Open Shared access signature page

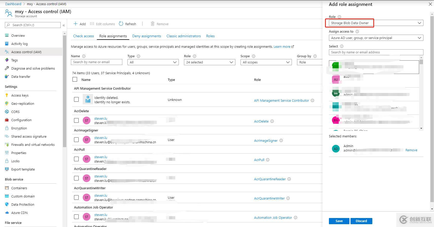pos(29,136)
